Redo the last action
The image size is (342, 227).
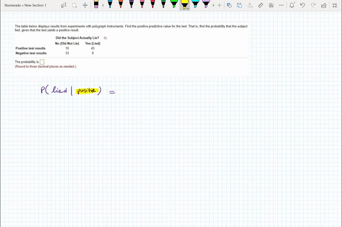[313, 5]
